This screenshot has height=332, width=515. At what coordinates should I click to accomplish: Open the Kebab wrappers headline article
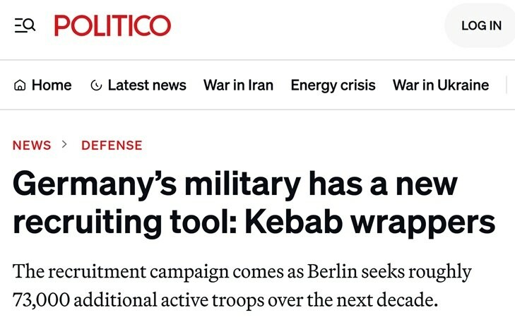pos(254,203)
